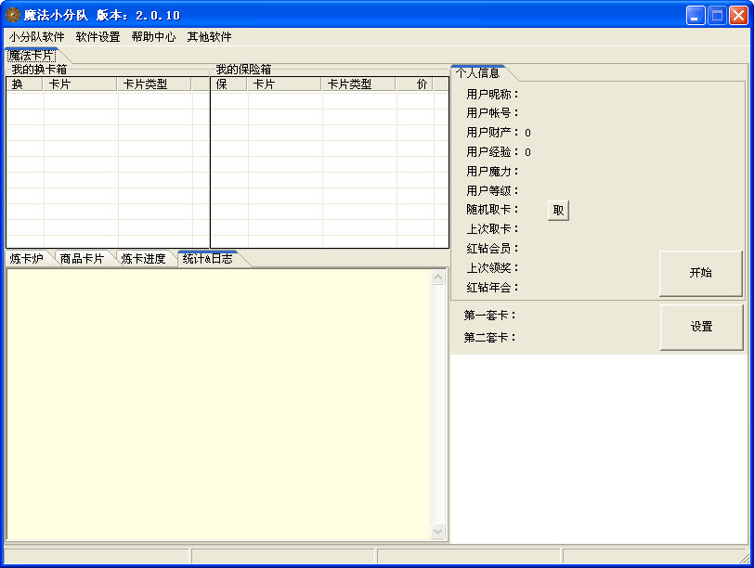Click the 红钻会员 label
The image size is (754, 568).
[x=492, y=249]
